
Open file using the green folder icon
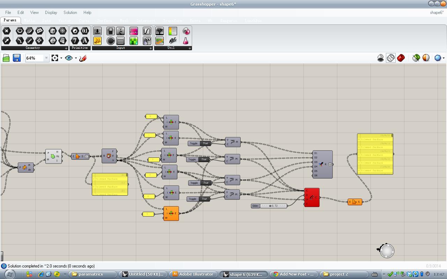pyautogui.click(x=6, y=58)
